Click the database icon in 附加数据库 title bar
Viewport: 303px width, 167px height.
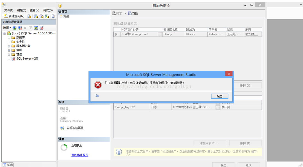point(60,5)
